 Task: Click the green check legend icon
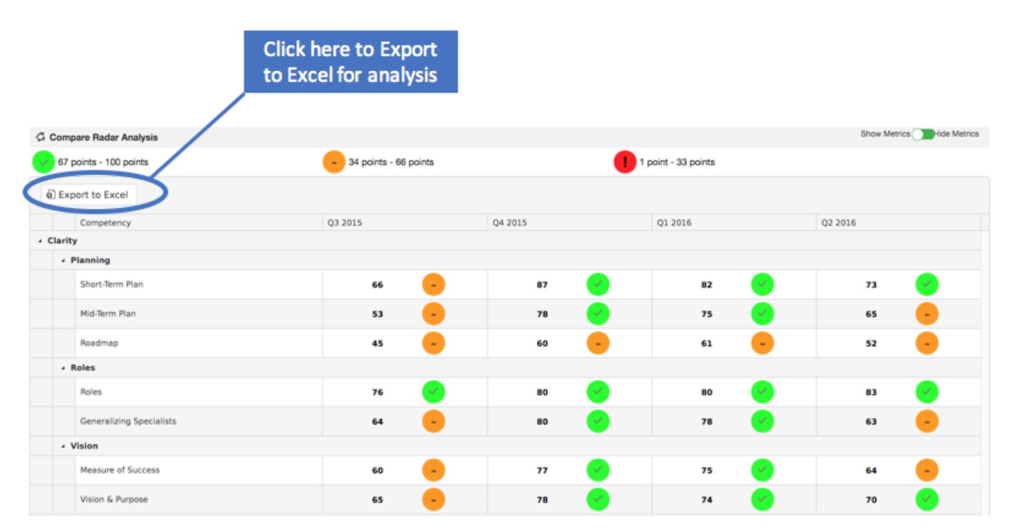pyautogui.click(x=43, y=162)
